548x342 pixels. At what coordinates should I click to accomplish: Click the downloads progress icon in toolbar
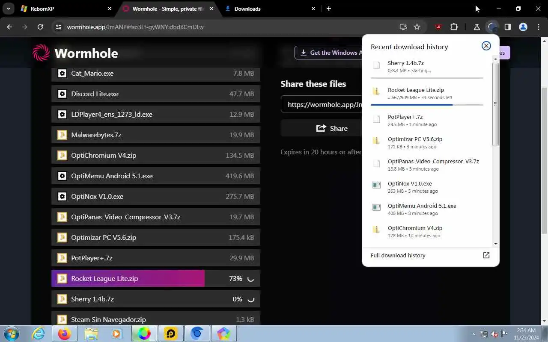[492, 27]
